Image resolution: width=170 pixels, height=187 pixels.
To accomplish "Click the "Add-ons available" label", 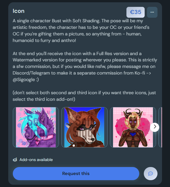I will coord(36,160).
